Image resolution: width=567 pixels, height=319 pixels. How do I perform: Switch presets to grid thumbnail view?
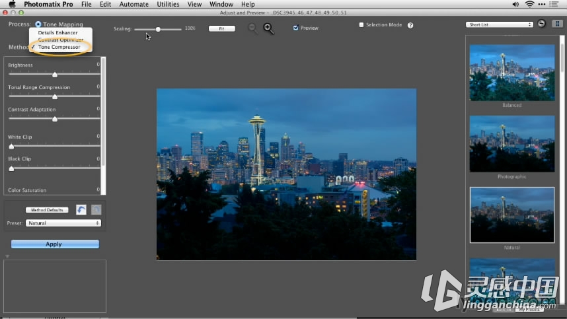[557, 24]
